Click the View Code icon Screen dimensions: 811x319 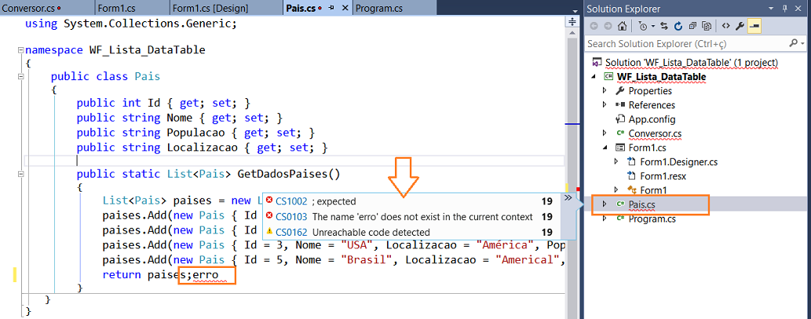click(x=725, y=25)
